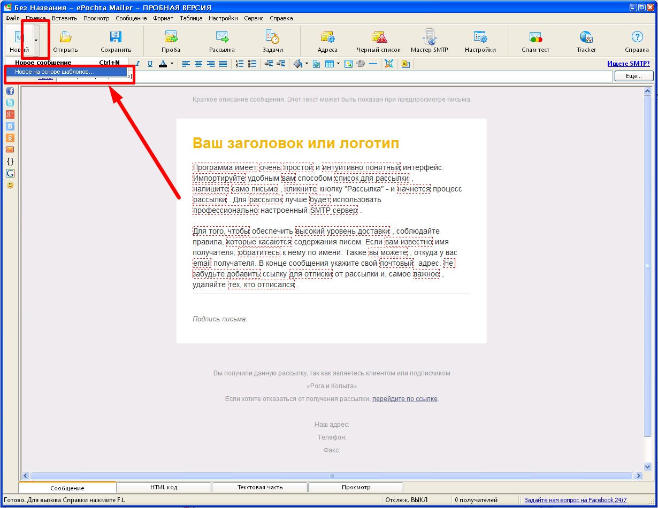Viewport: 658px width, 508px height.
Task: Click the Ищете SMTP? link
Action: [628, 64]
